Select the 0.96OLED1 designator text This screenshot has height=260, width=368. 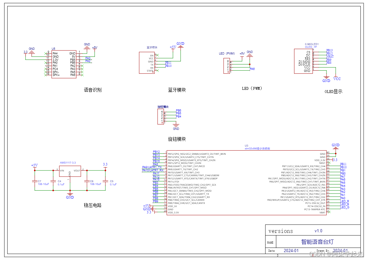[x=312, y=44]
